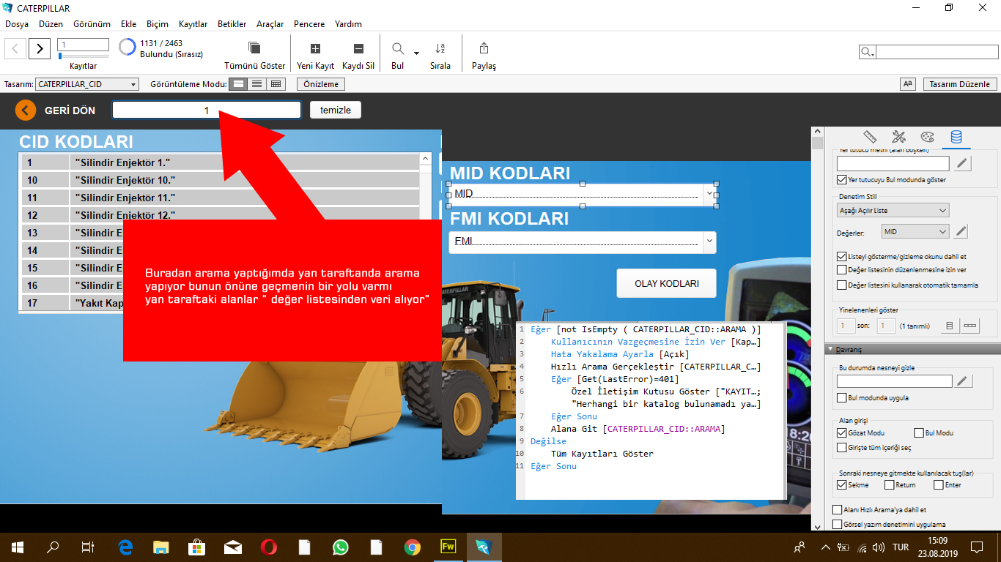1001x562 pixels.
Task: Open the Bul magnifier search tool
Action: pos(398,48)
